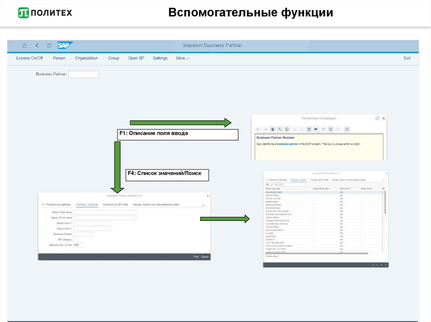The height and width of the screenshot is (322, 431).
Task: Open the Organization menu item
Action: (86, 58)
